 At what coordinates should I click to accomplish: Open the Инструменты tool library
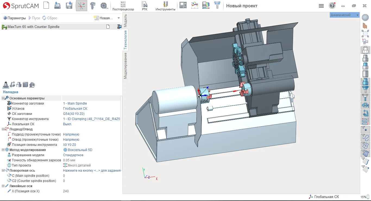(165, 6)
